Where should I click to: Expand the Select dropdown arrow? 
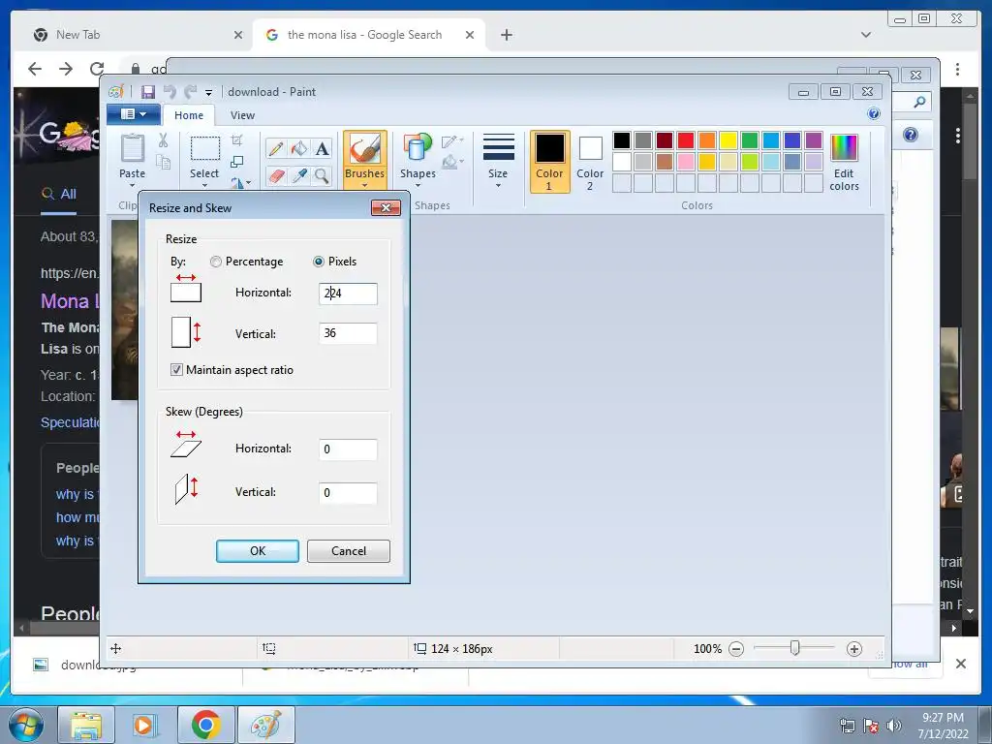coord(204,185)
